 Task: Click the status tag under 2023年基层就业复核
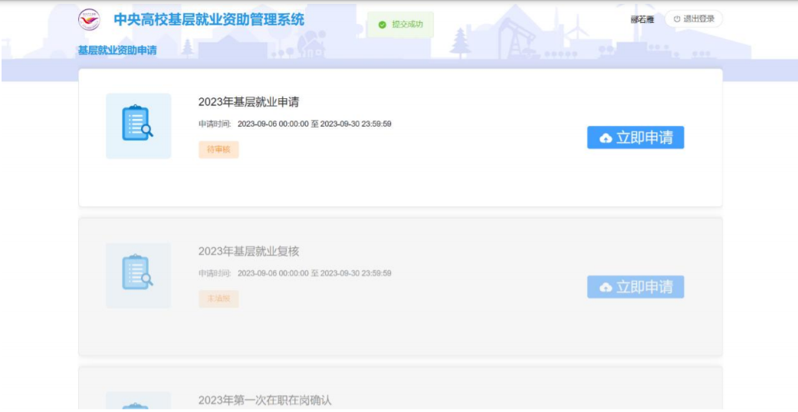(218, 299)
